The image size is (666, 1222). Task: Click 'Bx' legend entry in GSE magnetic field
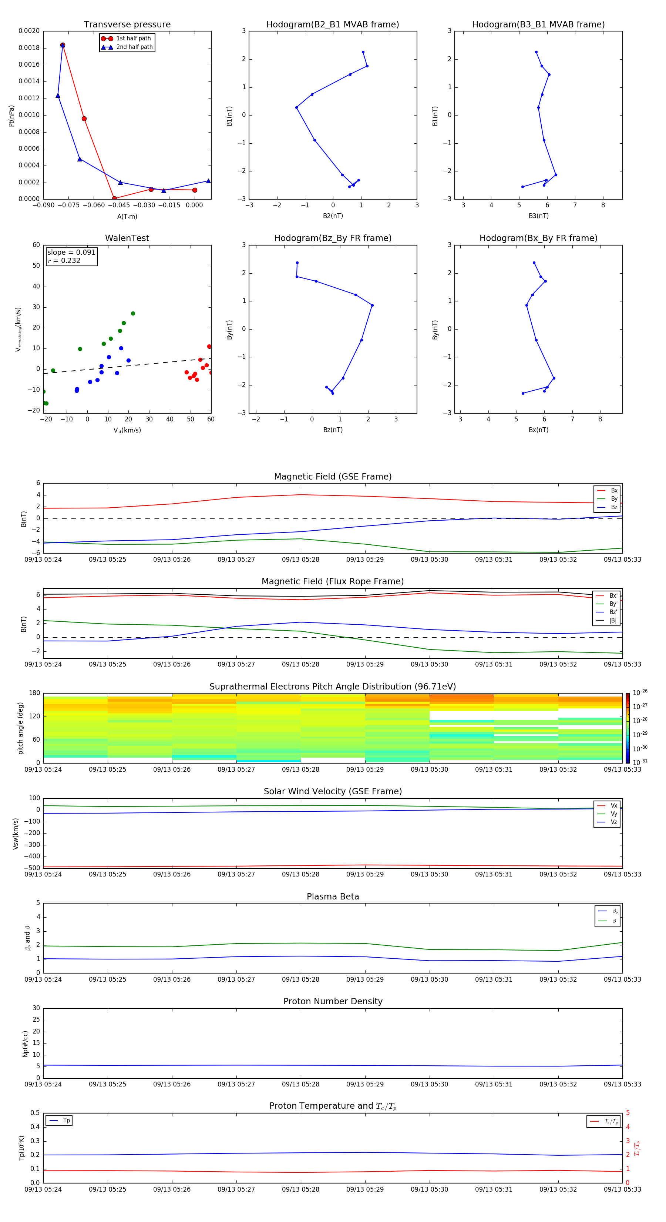pyautogui.click(x=607, y=491)
